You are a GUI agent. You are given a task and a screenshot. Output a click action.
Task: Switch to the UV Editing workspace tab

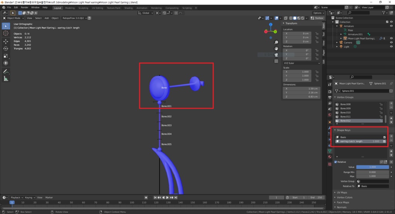click(98, 8)
